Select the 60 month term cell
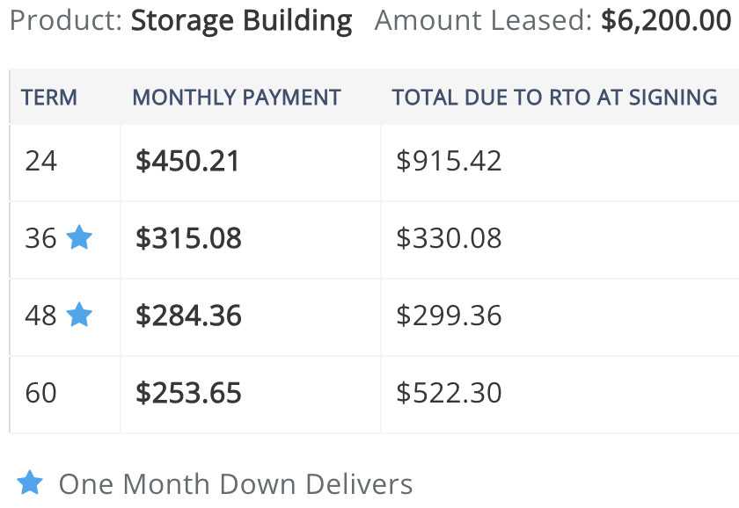The image size is (739, 508). (x=41, y=393)
